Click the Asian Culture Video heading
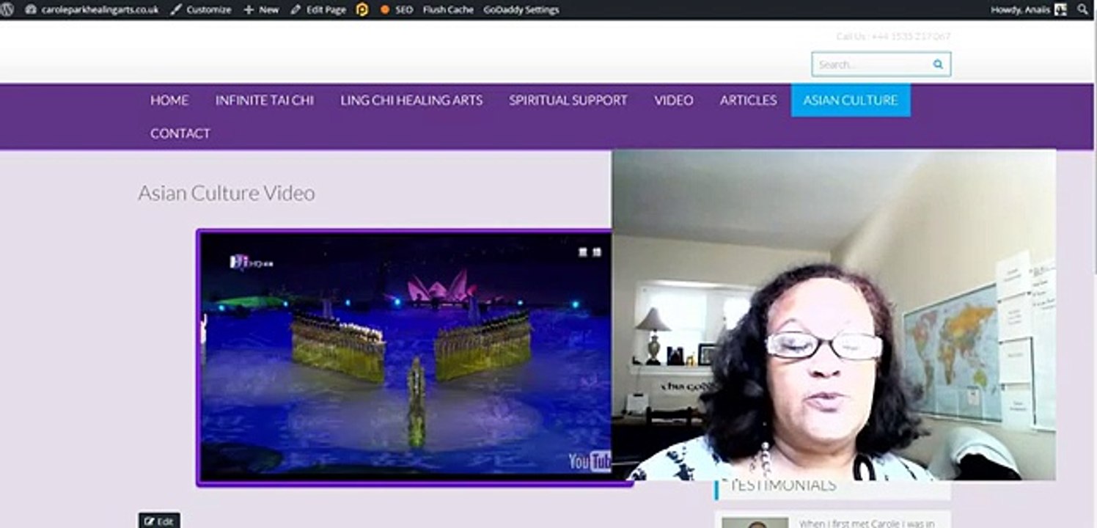 (x=227, y=193)
